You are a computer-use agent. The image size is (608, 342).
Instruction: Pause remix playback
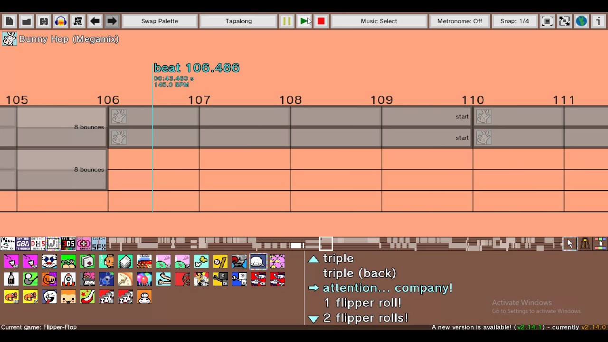tap(287, 21)
